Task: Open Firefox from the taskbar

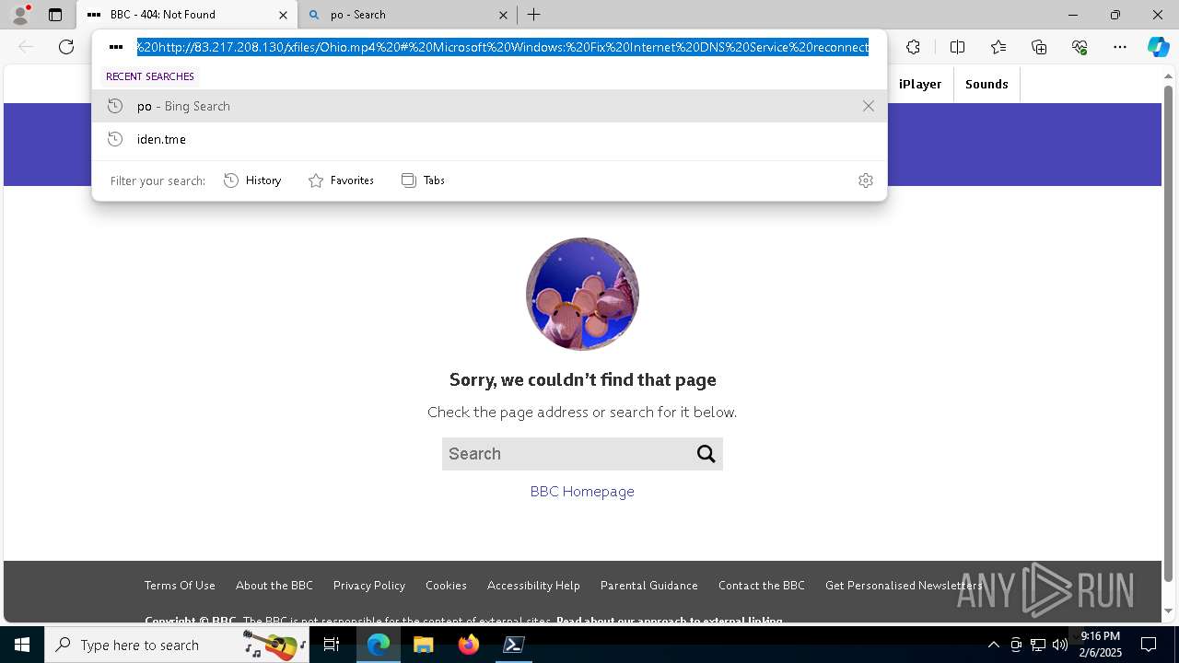Action: (469, 645)
